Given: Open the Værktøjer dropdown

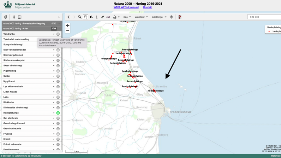Looking at the screenshot, I should tap(141, 17).
